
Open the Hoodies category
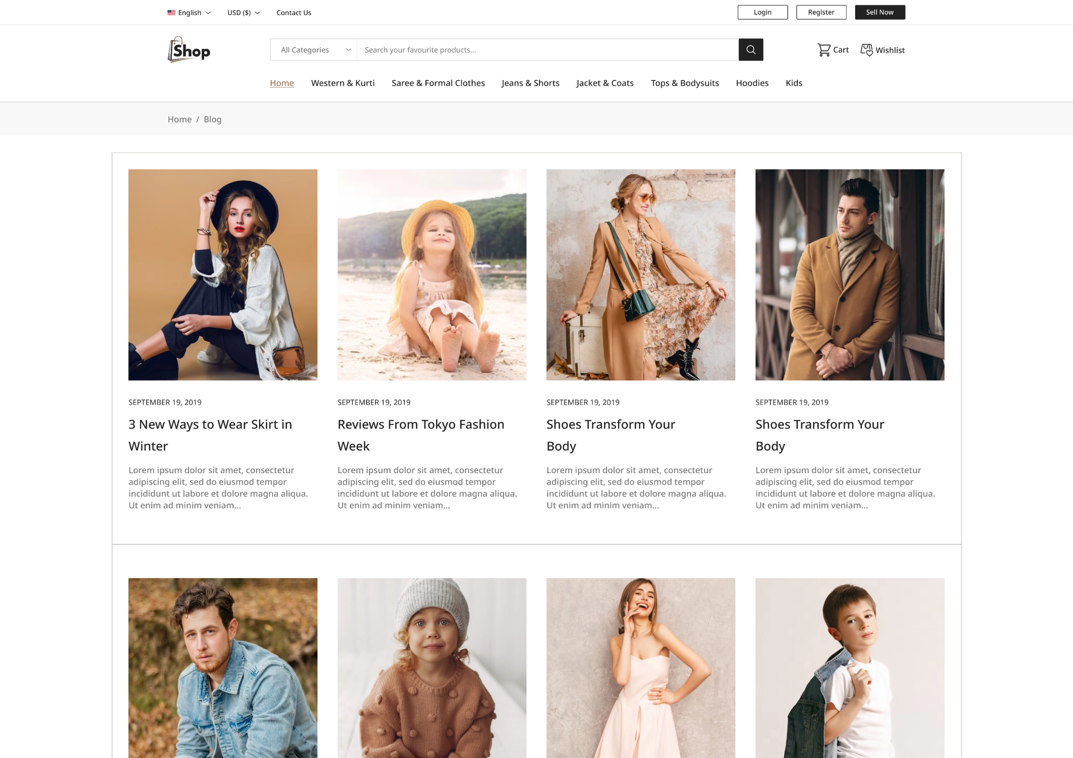point(752,83)
